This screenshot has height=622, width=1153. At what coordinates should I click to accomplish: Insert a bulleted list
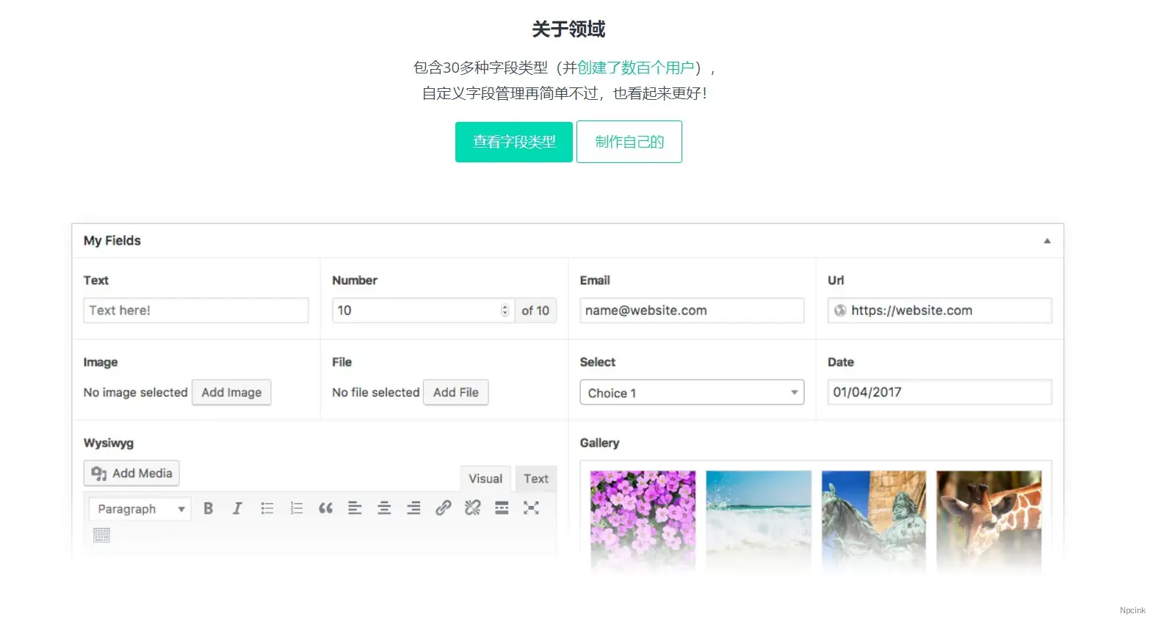click(267, 508)
